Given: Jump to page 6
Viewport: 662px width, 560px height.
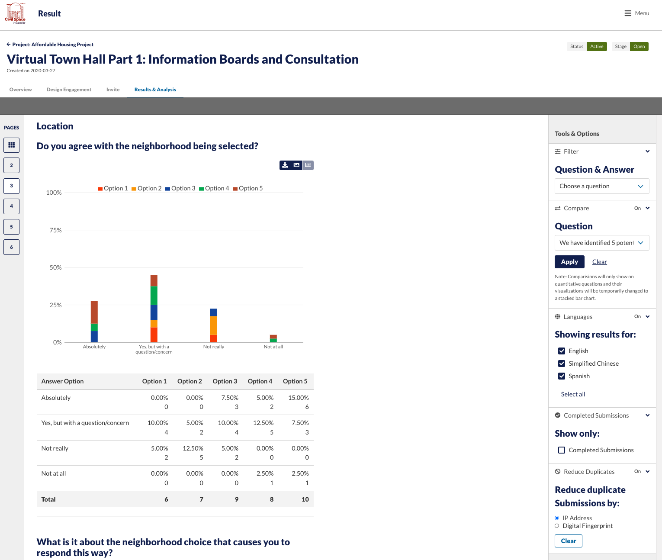Looking at the screenshot, I should click(12, 247).
